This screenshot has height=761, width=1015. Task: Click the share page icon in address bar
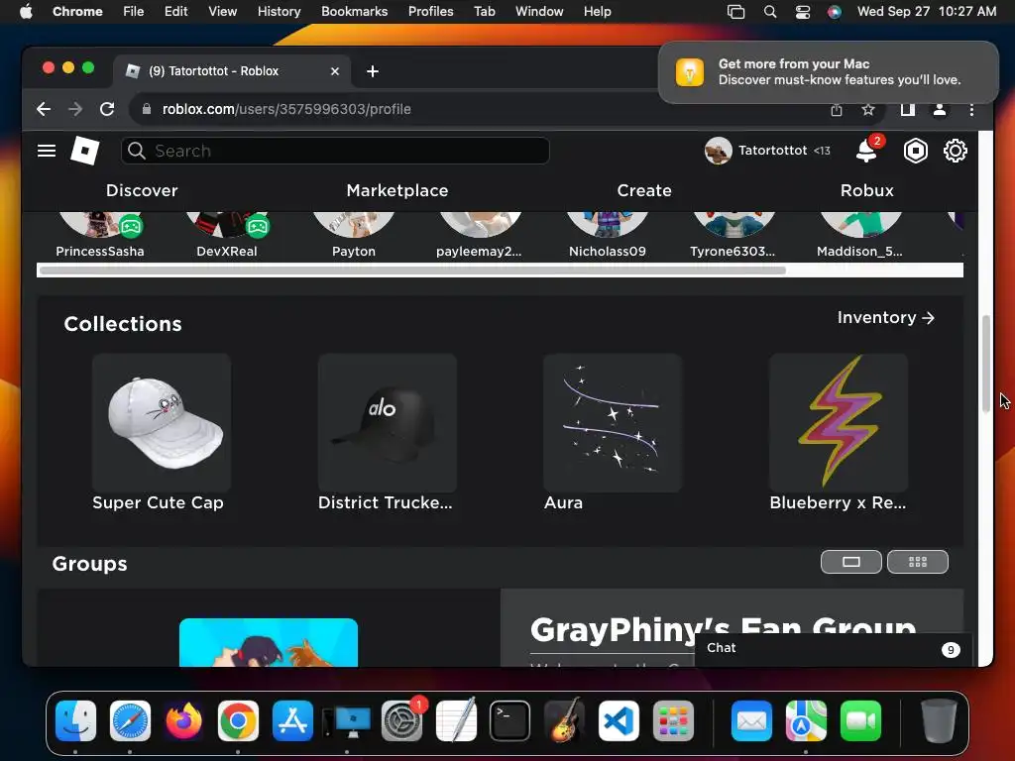click(x=837, y=109)
